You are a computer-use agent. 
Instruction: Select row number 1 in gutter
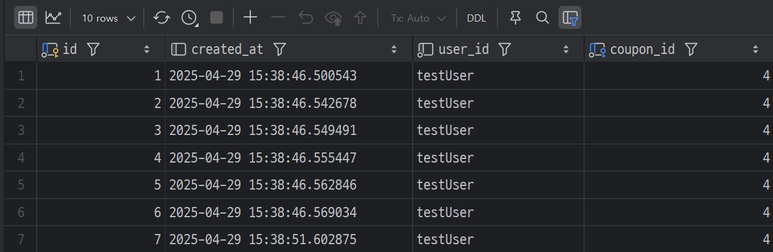(x=21, y=76)
